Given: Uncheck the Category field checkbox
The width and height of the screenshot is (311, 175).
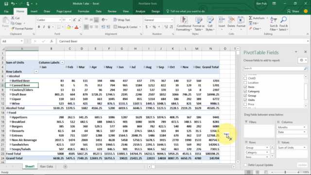Looking at the screenshot, I should (x=245, y=91).
